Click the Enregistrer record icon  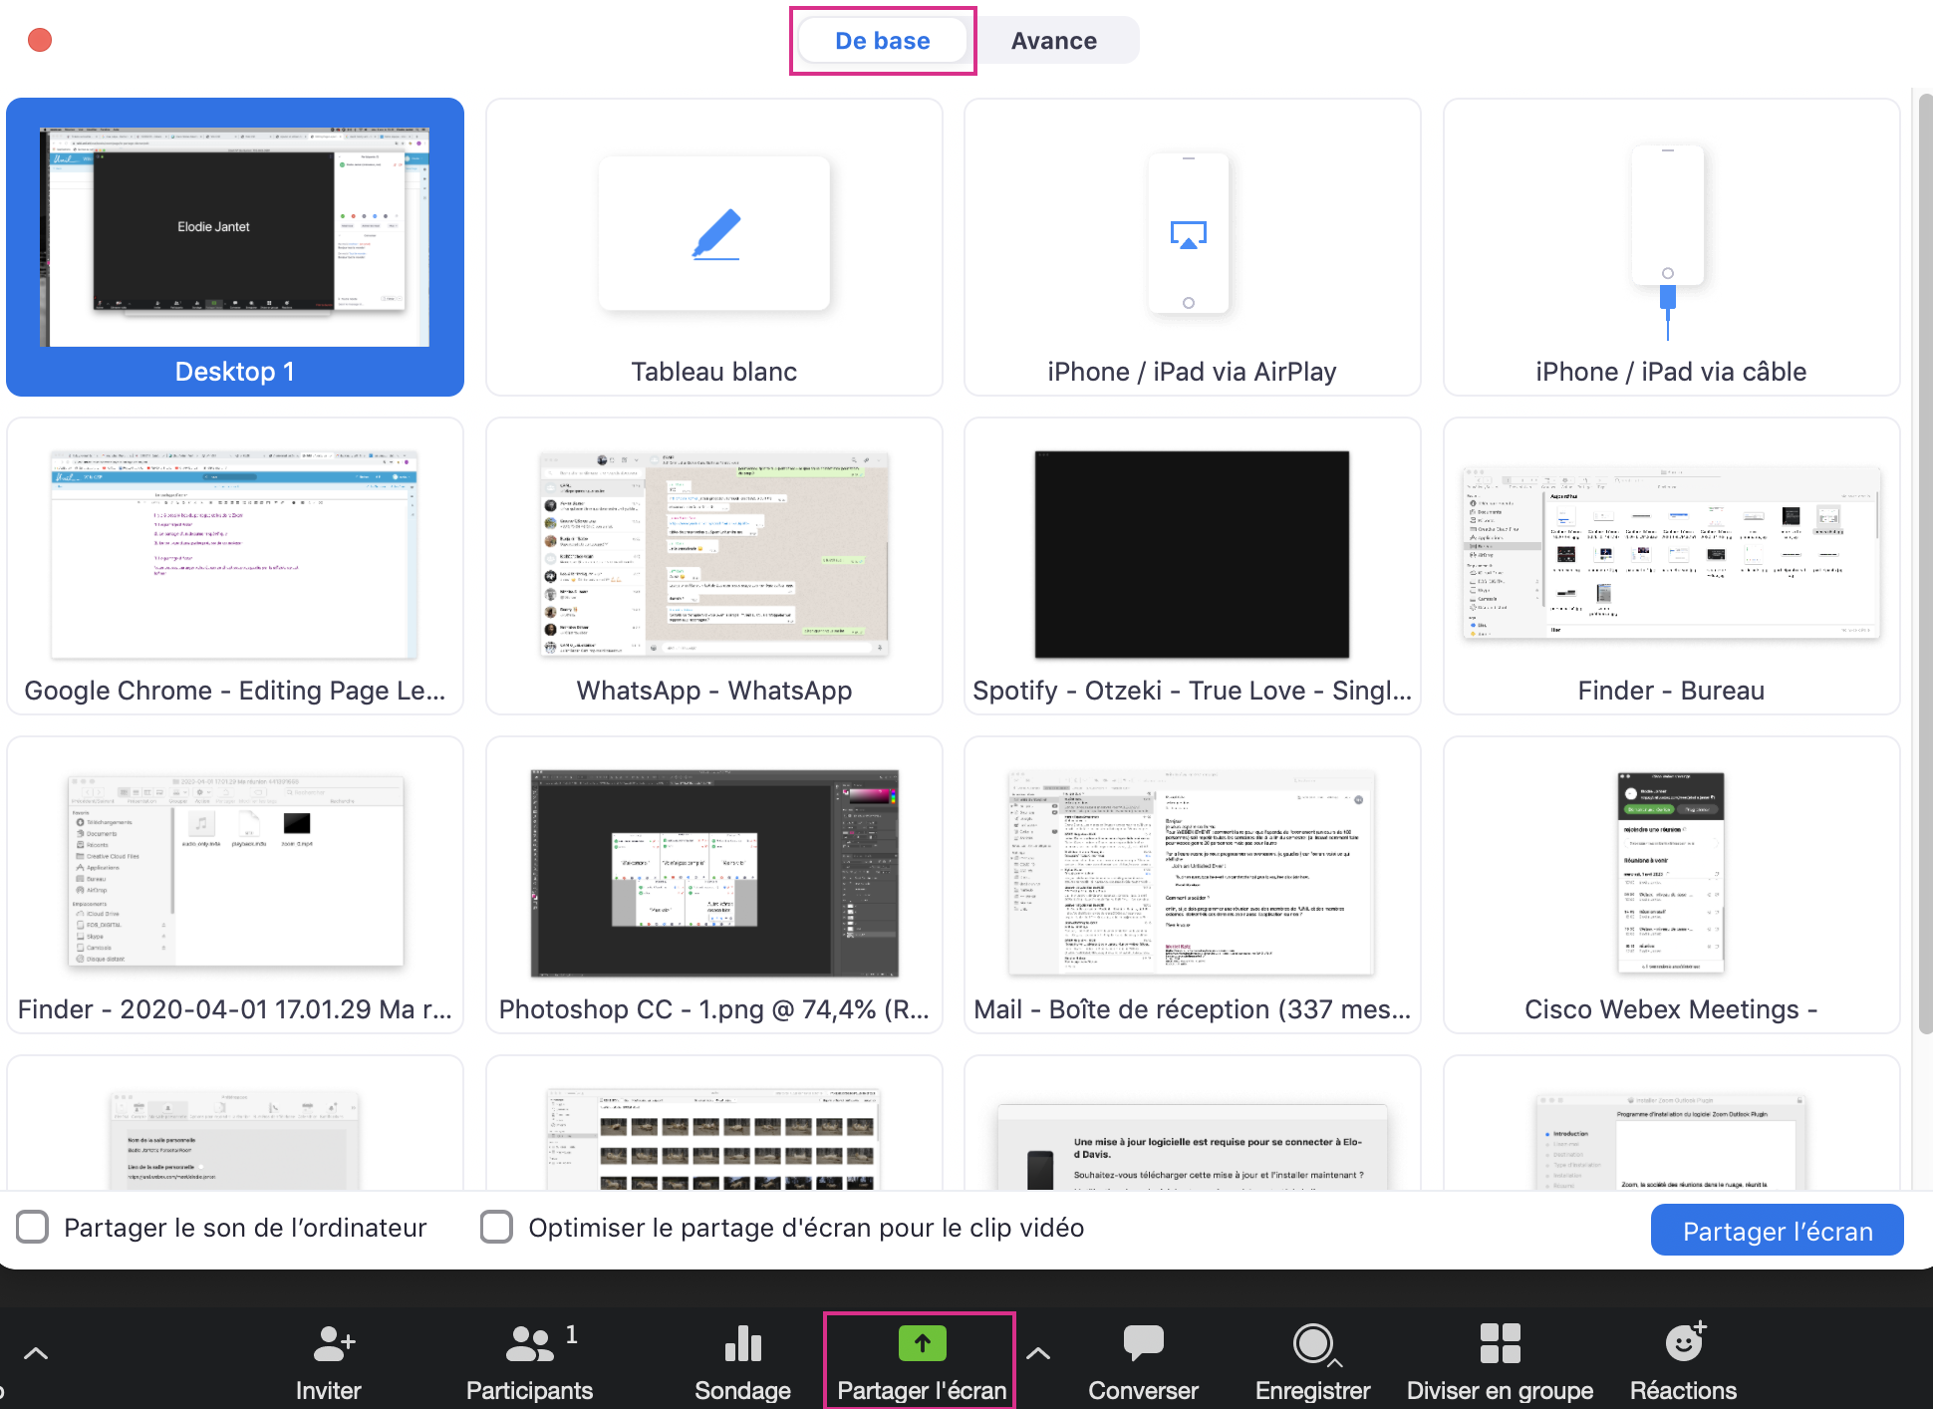(x=1312, y=1344)
